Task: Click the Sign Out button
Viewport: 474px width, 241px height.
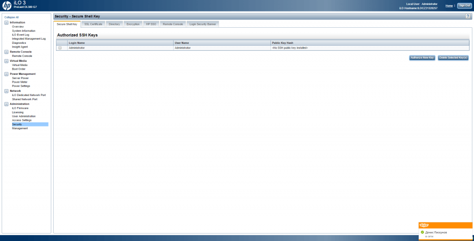Action: pyautogui.click(x=464, y=6)
